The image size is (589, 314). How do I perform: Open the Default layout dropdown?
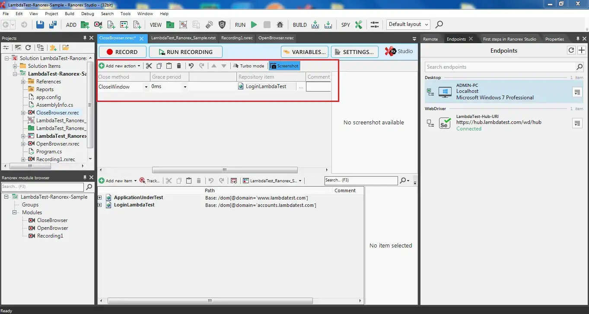click(x=408, y=25)
